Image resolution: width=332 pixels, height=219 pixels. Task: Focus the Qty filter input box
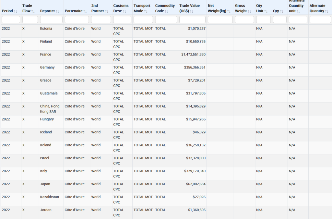(280, 19)
